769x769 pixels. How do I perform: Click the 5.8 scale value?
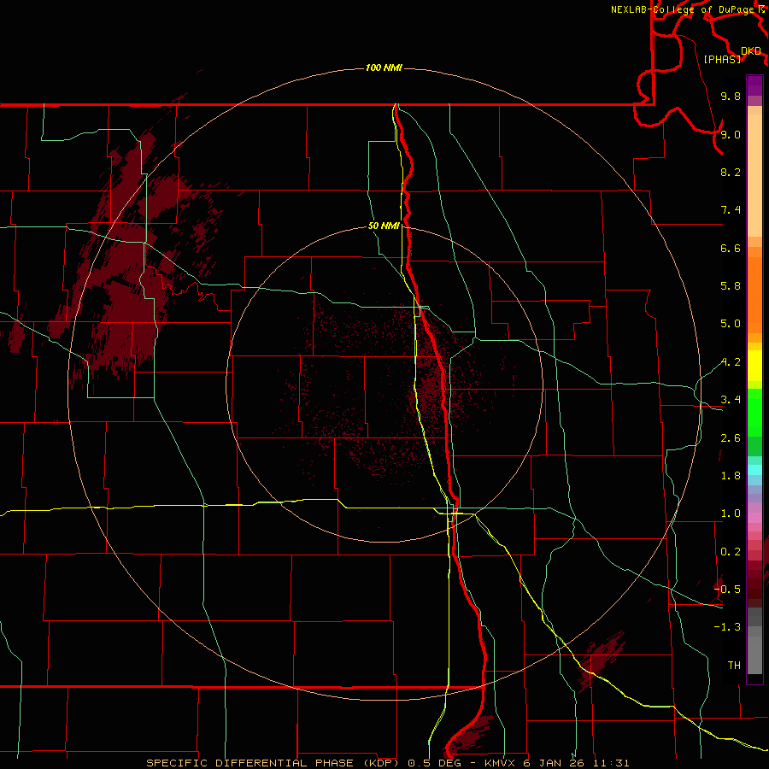click(731, 286)
